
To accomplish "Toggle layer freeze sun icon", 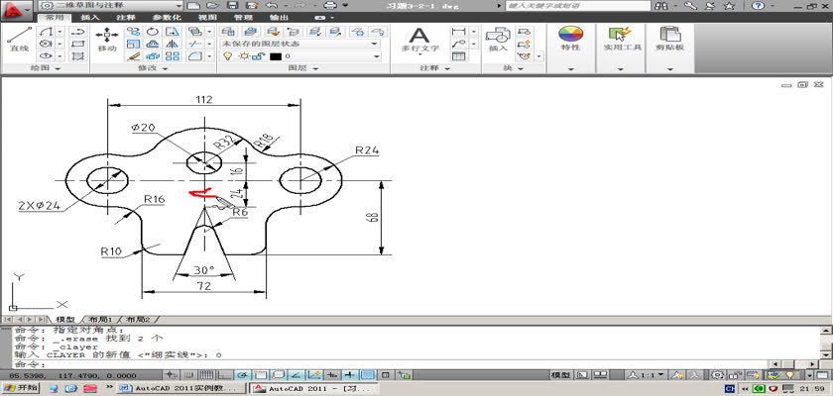I will (x=243, y=55).
